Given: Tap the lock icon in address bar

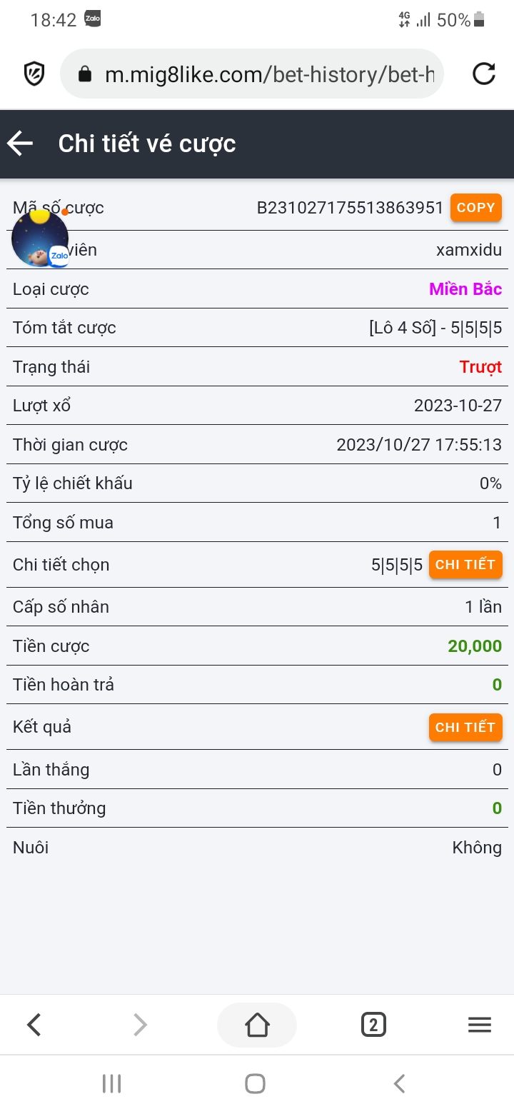Looking at the screenshot, I should 85,74.
